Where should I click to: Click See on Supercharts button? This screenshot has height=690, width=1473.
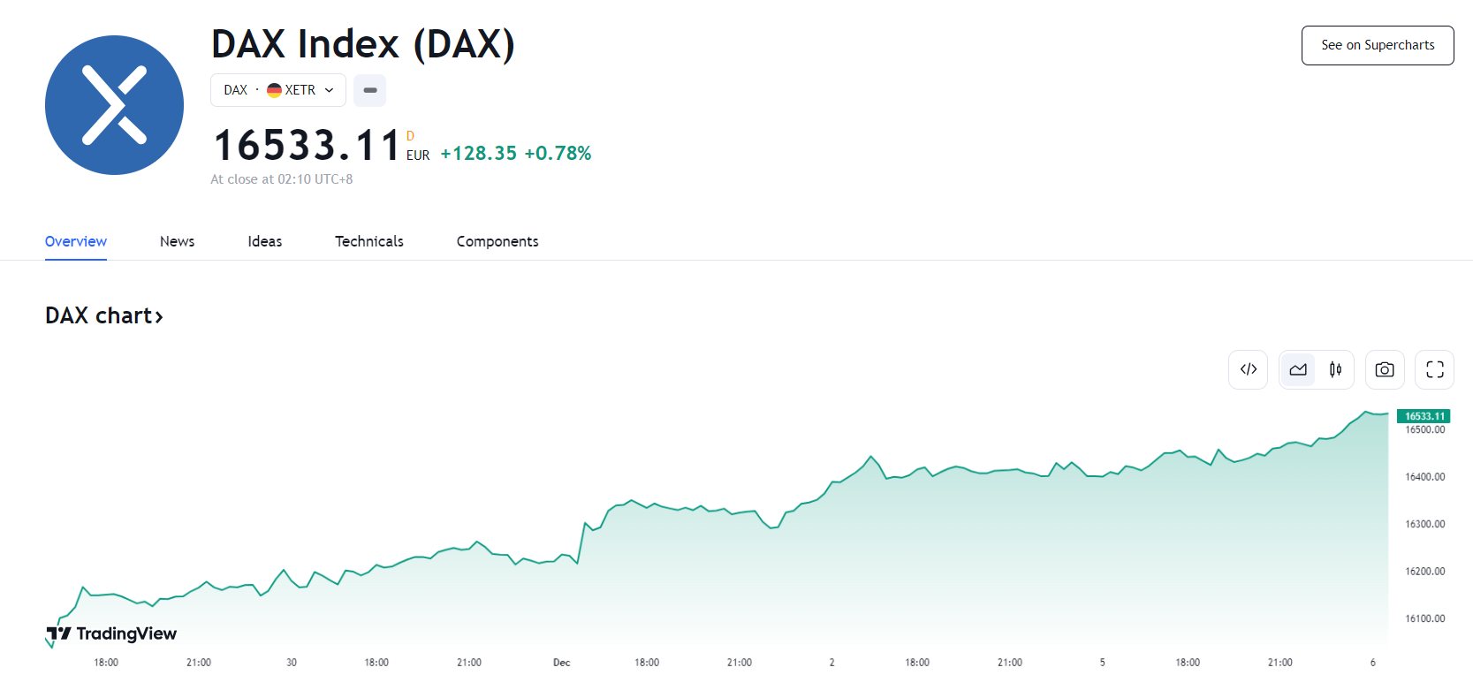1377,45
